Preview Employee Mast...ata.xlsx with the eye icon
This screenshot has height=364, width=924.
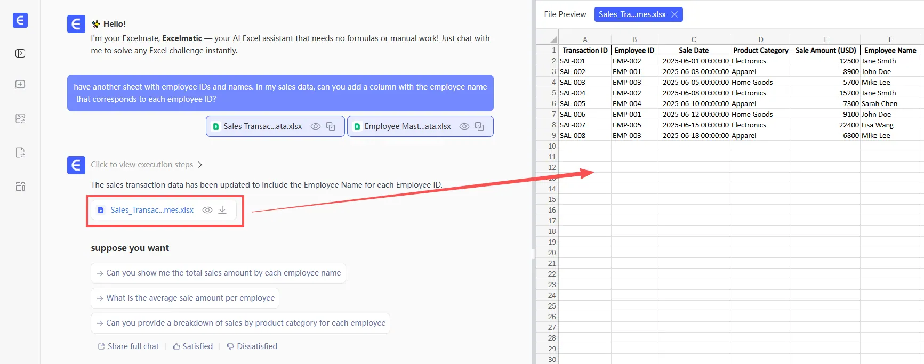tap(464, 126)
